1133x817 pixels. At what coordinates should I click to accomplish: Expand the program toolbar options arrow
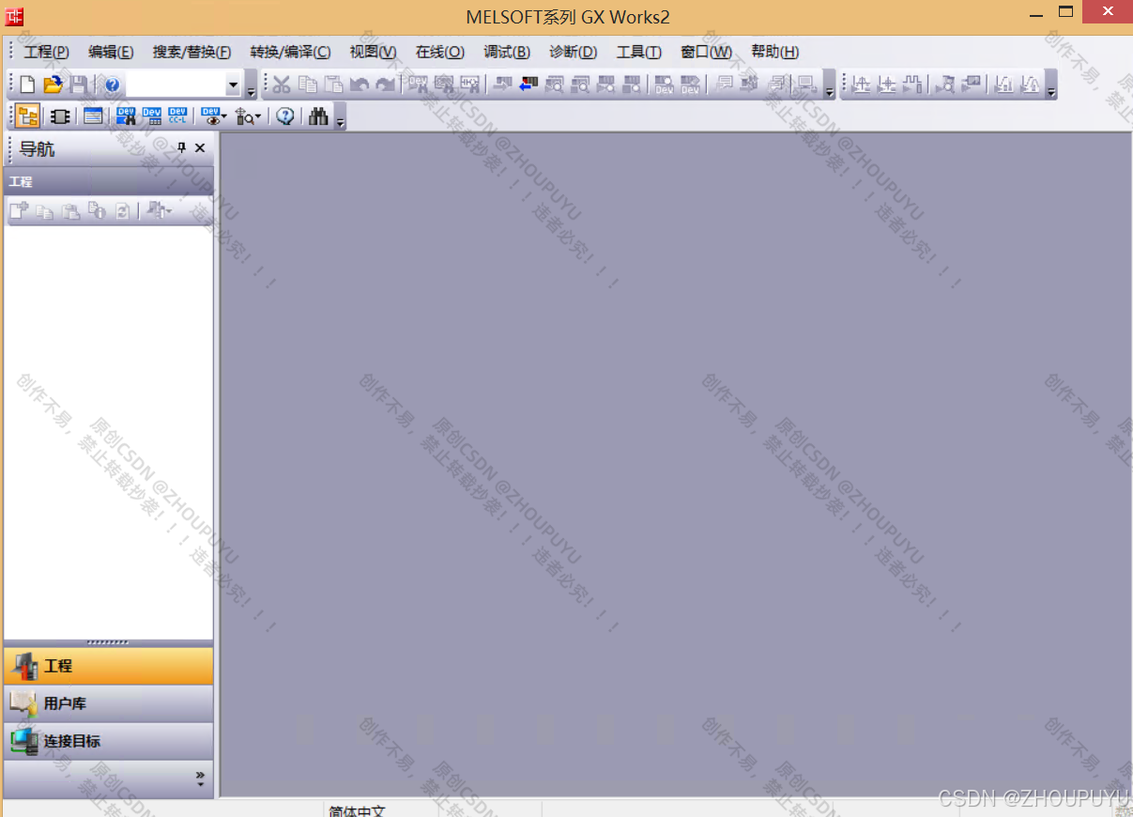pyautogui.click(x=830, y=90)
